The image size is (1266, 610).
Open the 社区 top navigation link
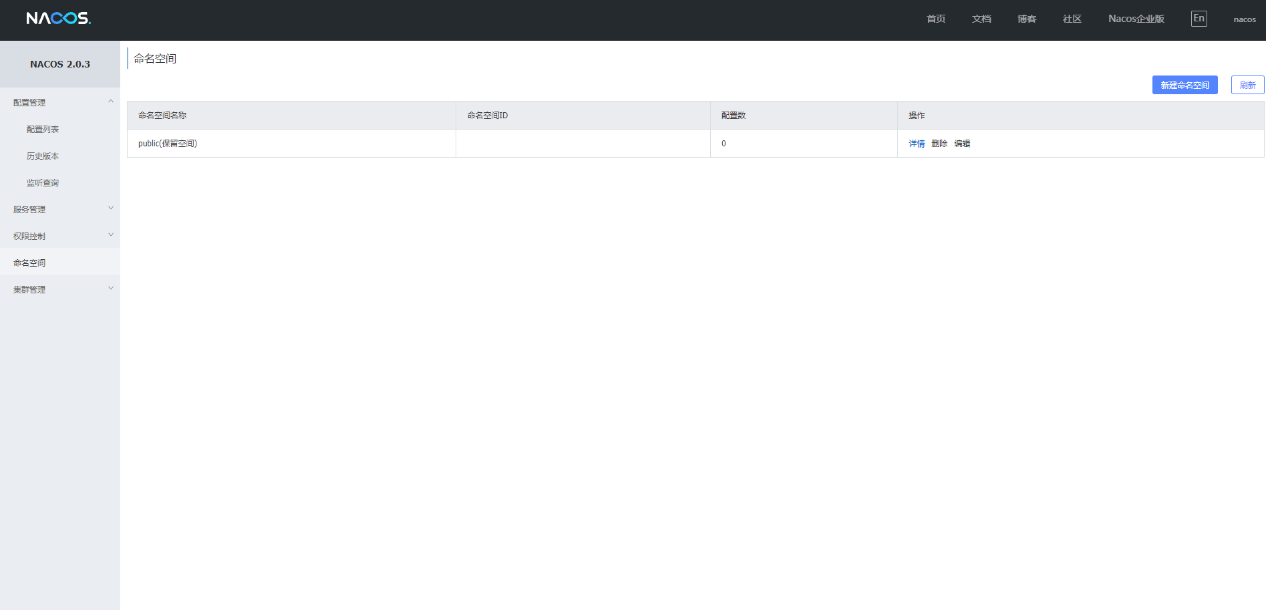pyautogui.click(x=1072, y=19)
